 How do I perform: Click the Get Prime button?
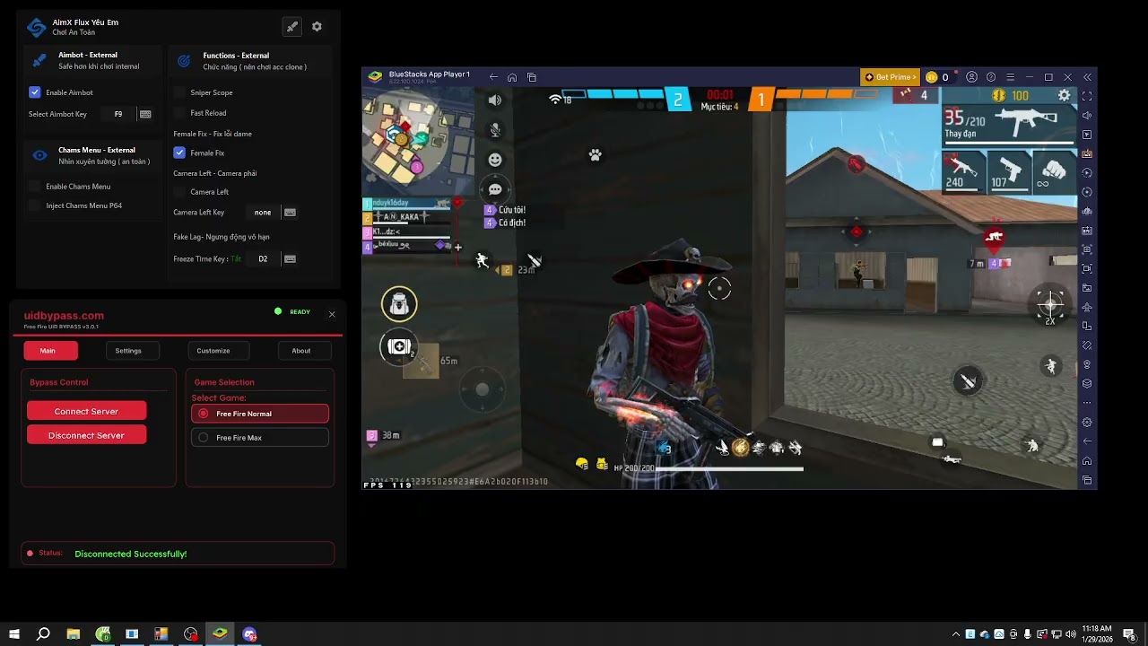click(890, 77)
